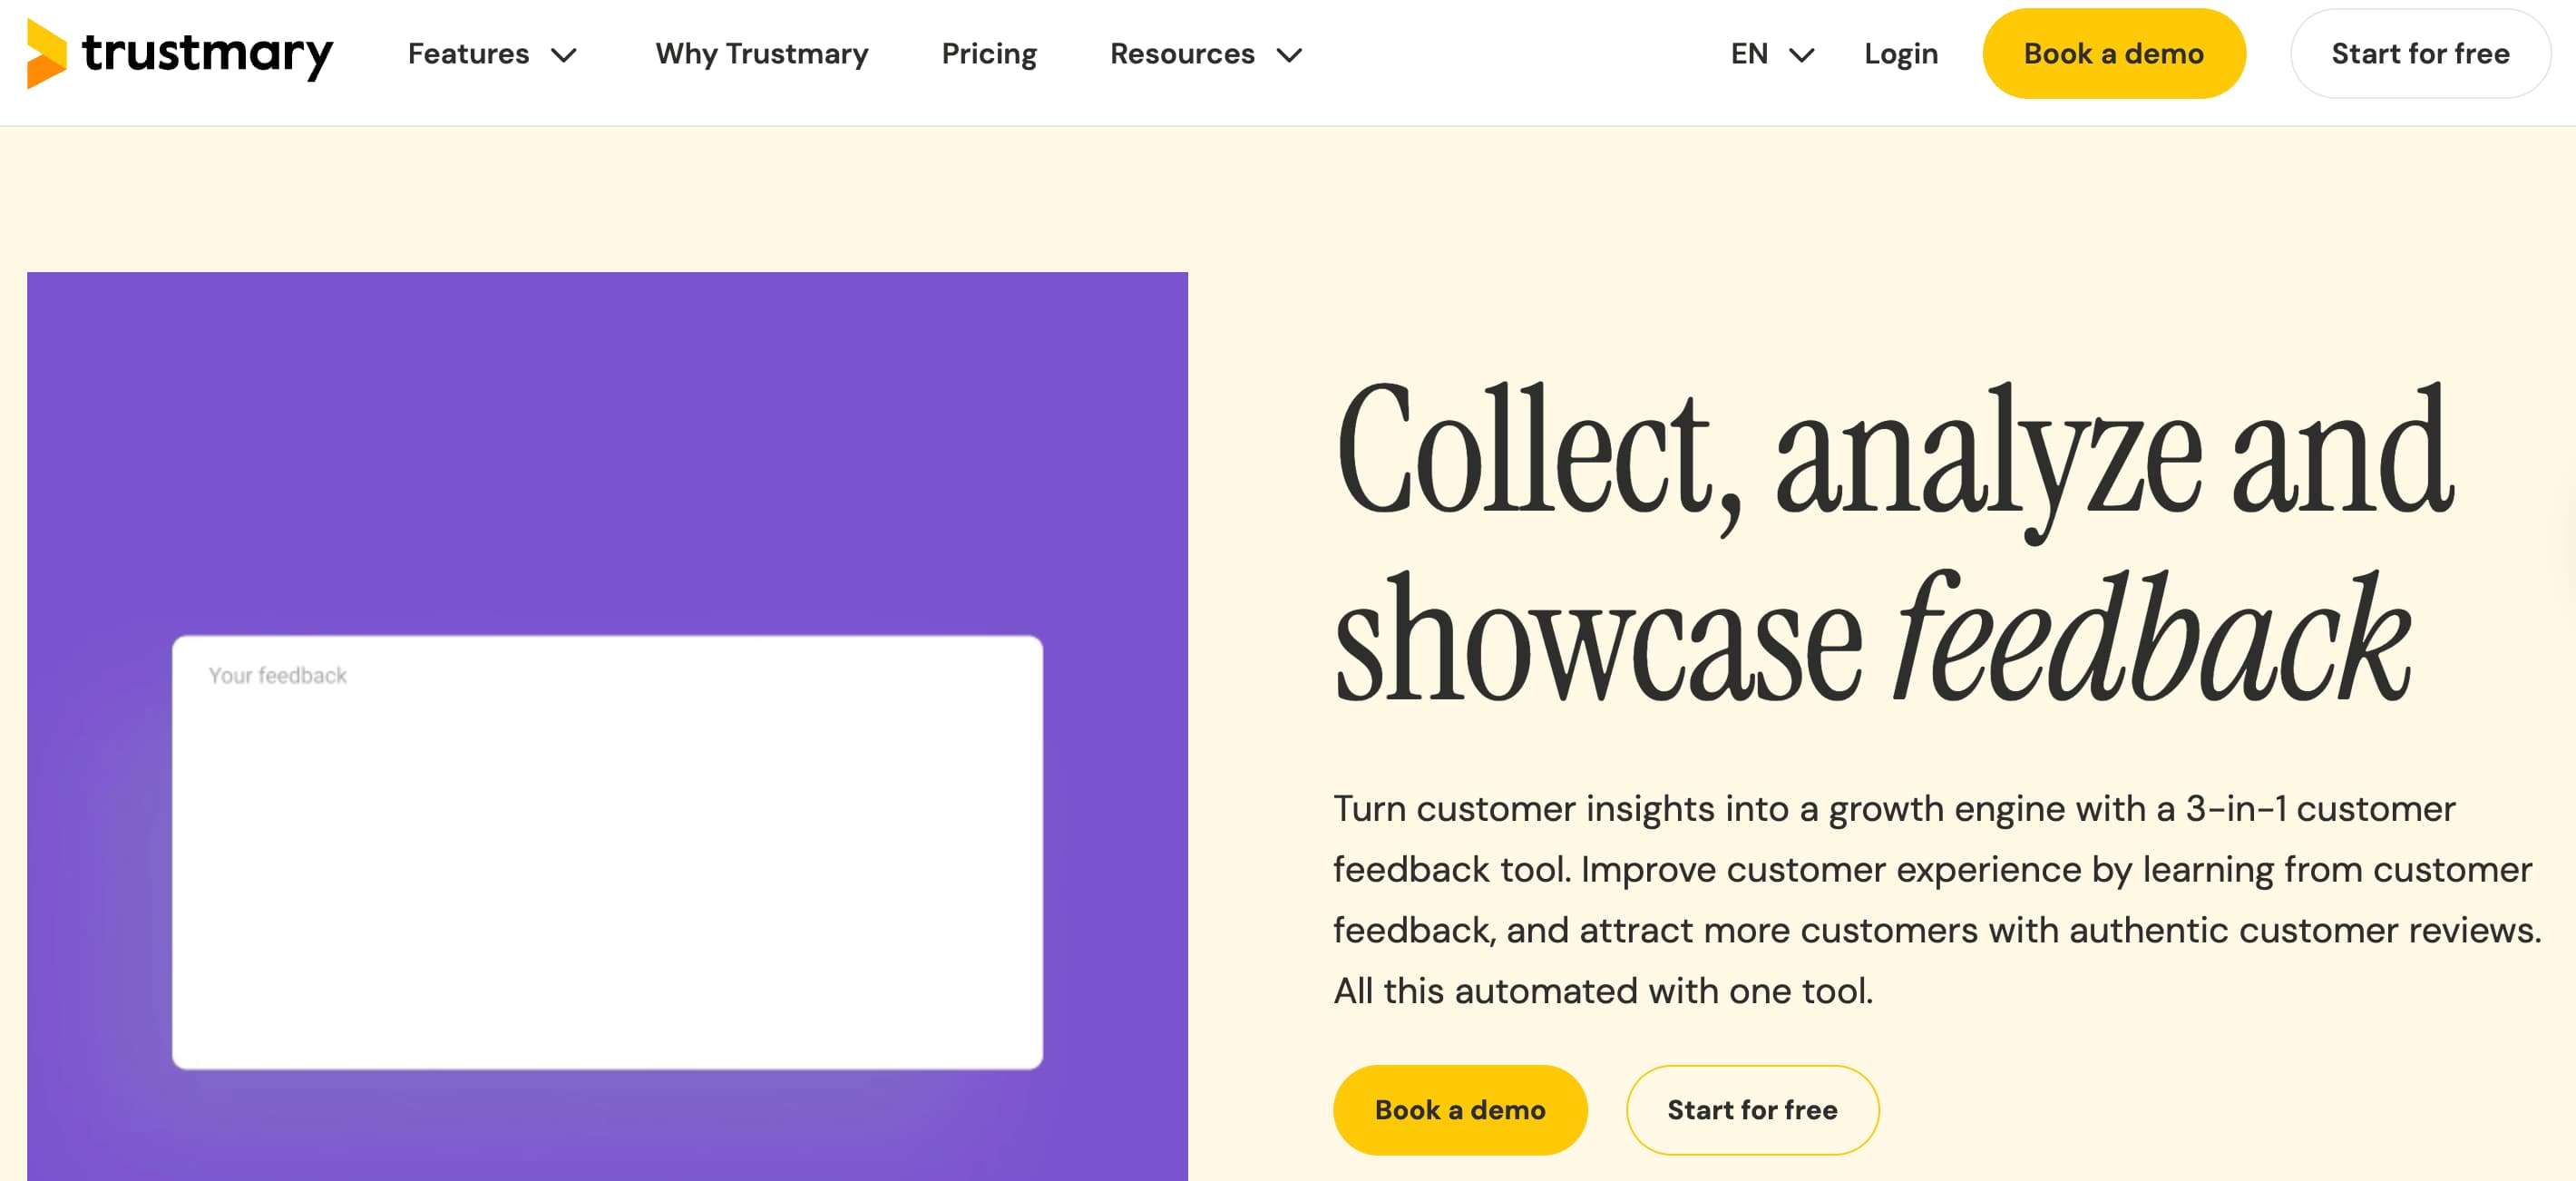2576x1181 pixels.
Task: Open the Features dropdown menu
Action: 471,54
